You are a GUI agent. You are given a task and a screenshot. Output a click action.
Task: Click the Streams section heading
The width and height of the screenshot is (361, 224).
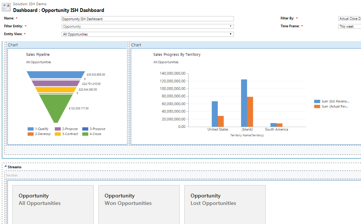pos(15,167)
